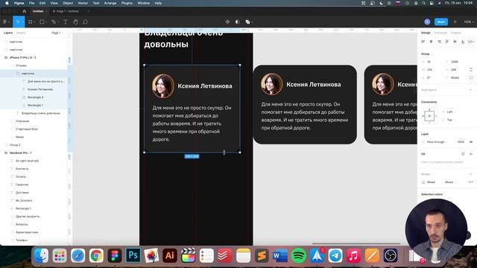This screenshot has height=268, width=477.
Task: Click the user avatar in toolbar
Action: point(427,22)
